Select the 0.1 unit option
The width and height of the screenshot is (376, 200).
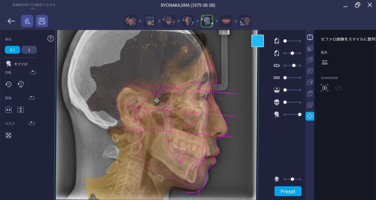[12, 50]
